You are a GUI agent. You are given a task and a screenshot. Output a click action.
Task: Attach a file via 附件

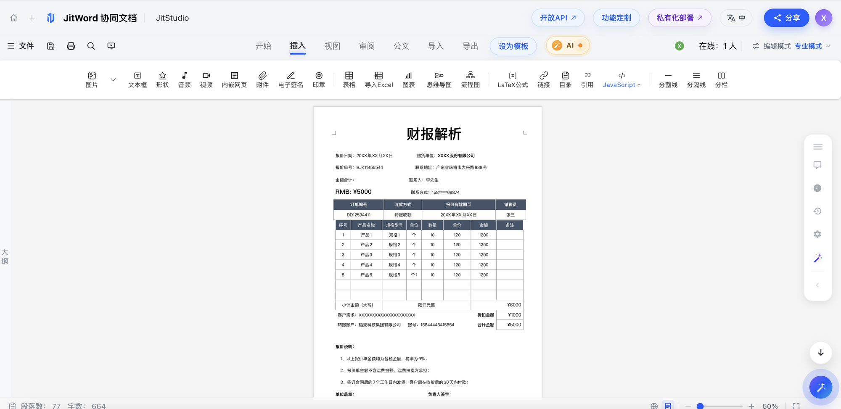tap(262, 79)
